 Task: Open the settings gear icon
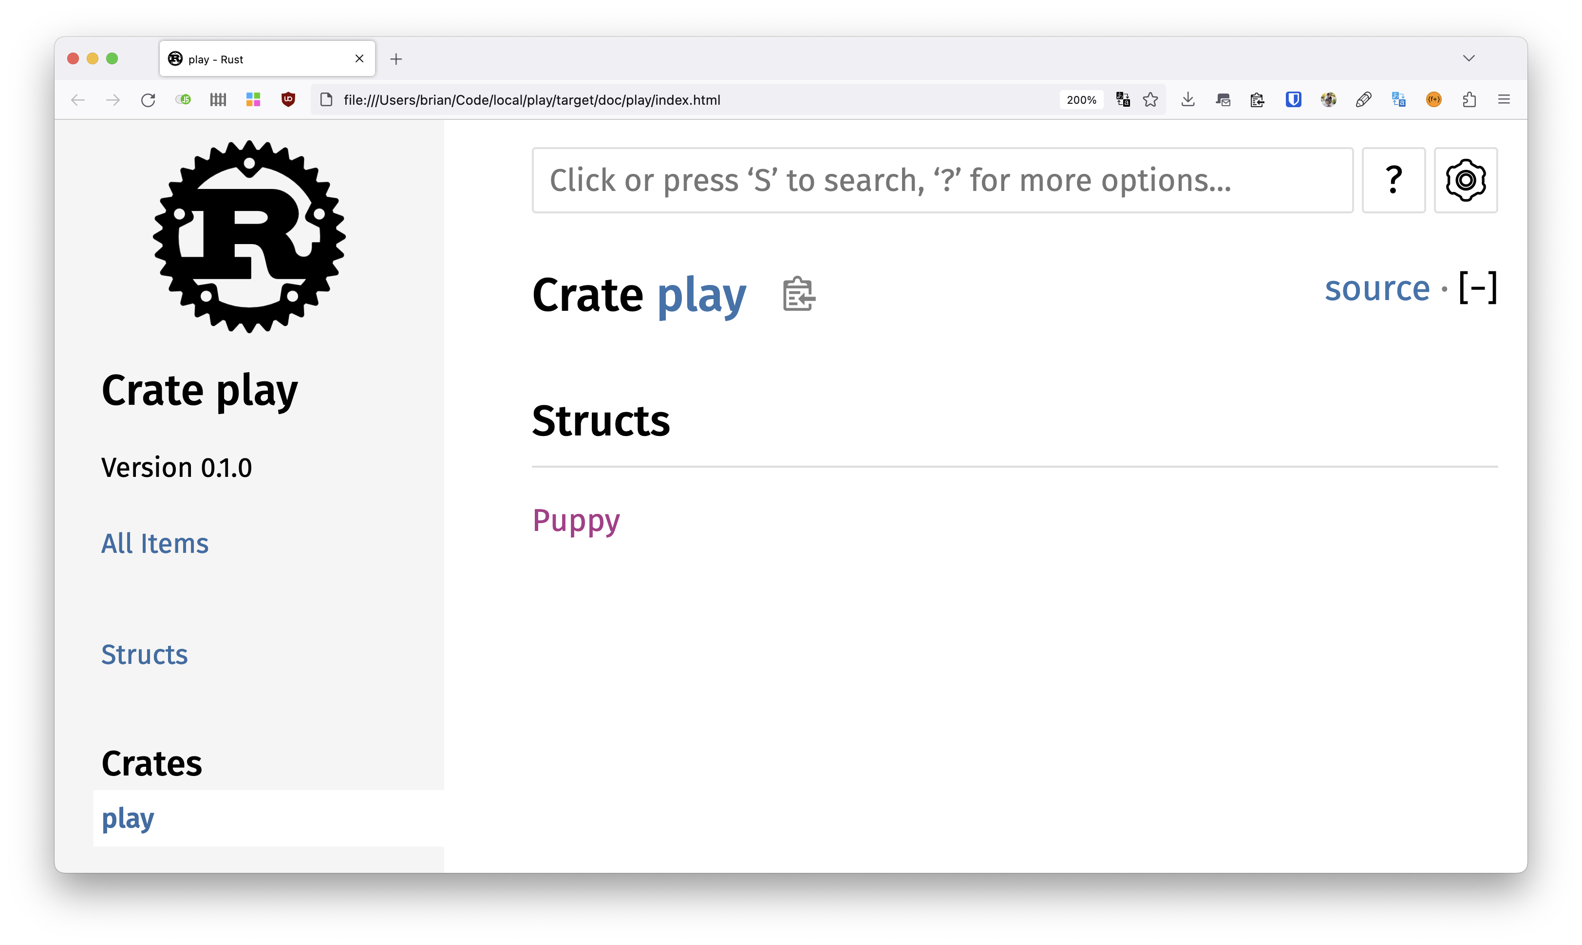point(1465,179)
